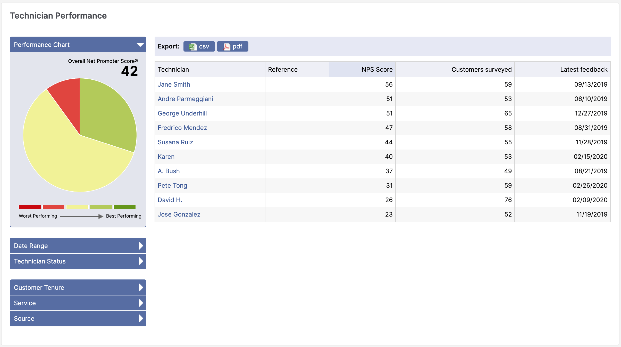The width and height of the screenshot is (621, 347).
Task: Open George Underhill technician link
Action: pyautogui.click(x=182, y=113)
